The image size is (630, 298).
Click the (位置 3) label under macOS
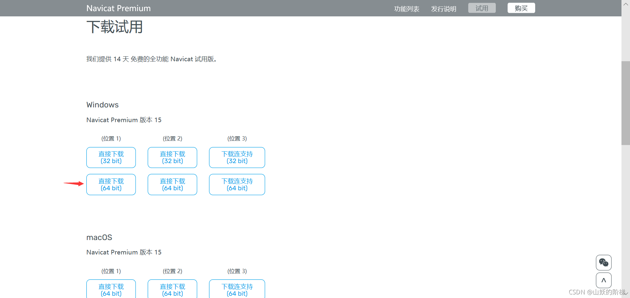point(237,271)
